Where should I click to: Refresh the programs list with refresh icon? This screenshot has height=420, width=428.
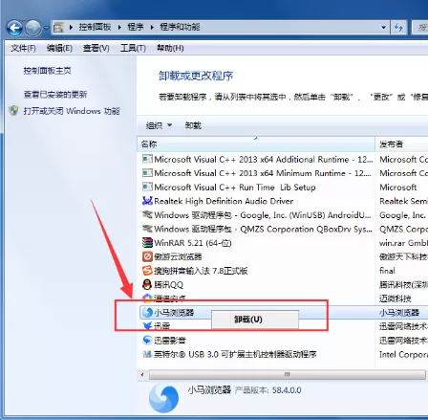click(x=398, y=28)
